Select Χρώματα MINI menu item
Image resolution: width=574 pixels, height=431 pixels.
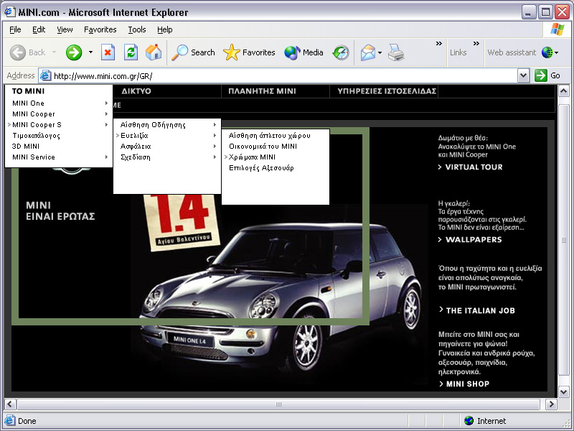pos(276,157)
